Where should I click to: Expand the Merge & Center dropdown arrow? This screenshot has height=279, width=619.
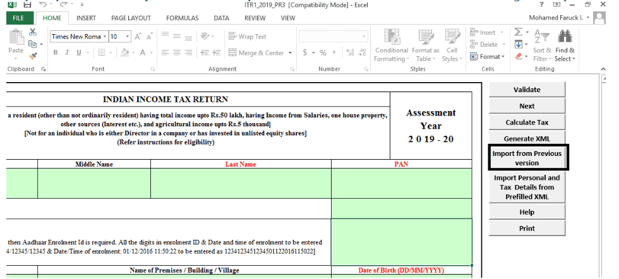pyautogui.click(x=290, y=54)
